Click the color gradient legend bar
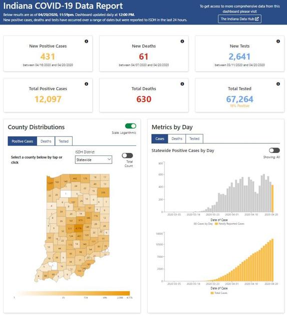 point(72,293)
